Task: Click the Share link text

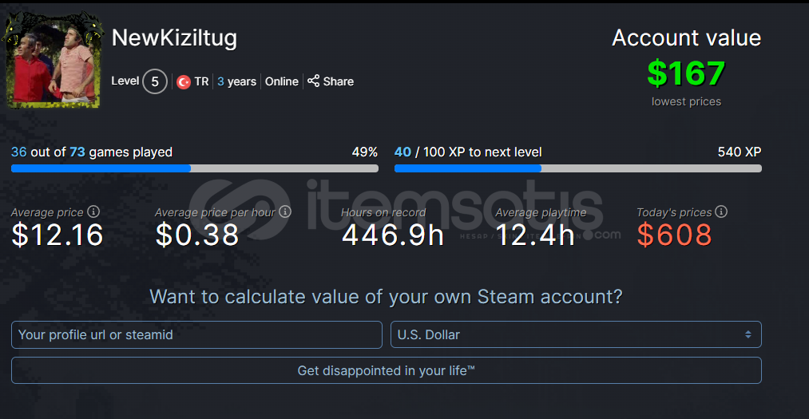Action: point(339,81)
